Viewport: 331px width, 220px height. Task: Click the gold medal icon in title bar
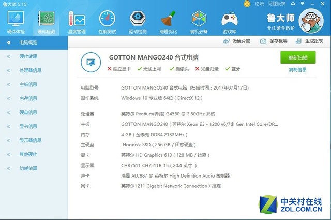coord(247,4)
